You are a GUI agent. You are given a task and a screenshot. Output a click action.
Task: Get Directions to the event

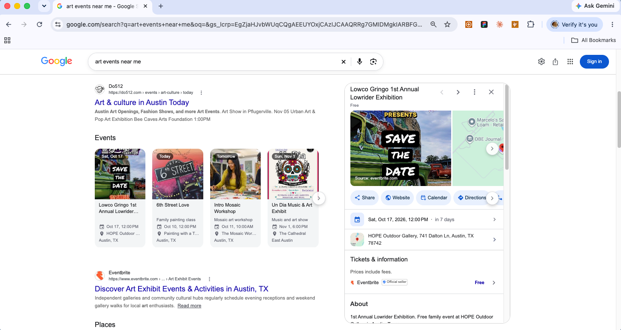click(471, 198)
